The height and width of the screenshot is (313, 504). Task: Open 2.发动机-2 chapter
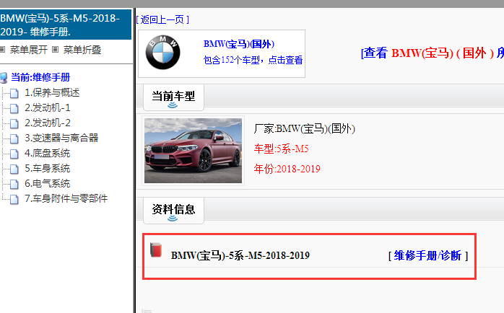pyautogui.click(x=47, y=123)
